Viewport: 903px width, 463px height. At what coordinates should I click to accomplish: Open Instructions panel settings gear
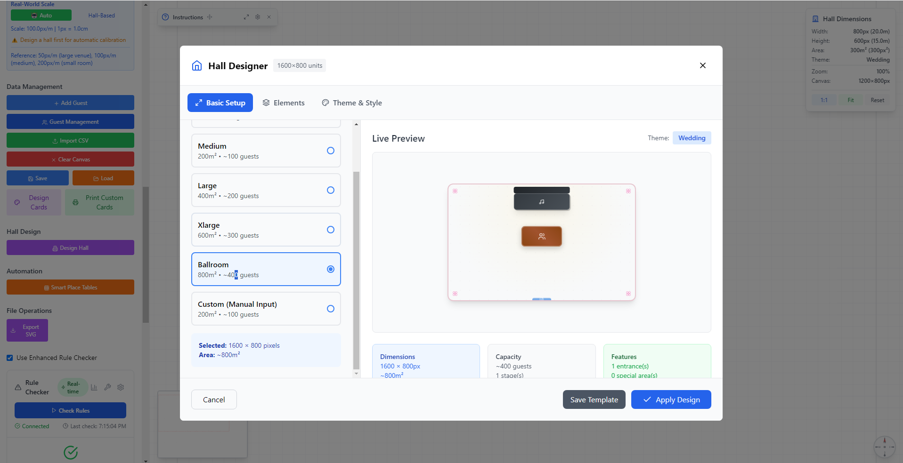pyautogui.click(x=258, y=17)
